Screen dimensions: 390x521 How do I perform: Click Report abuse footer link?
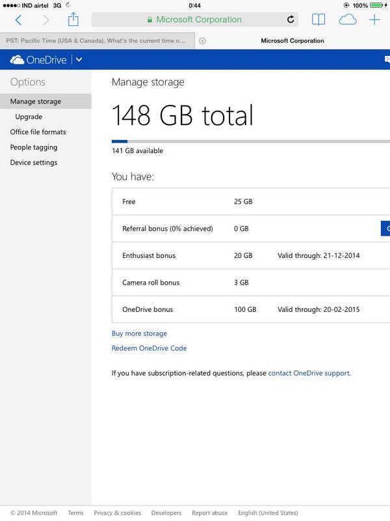tap(209, 513)
